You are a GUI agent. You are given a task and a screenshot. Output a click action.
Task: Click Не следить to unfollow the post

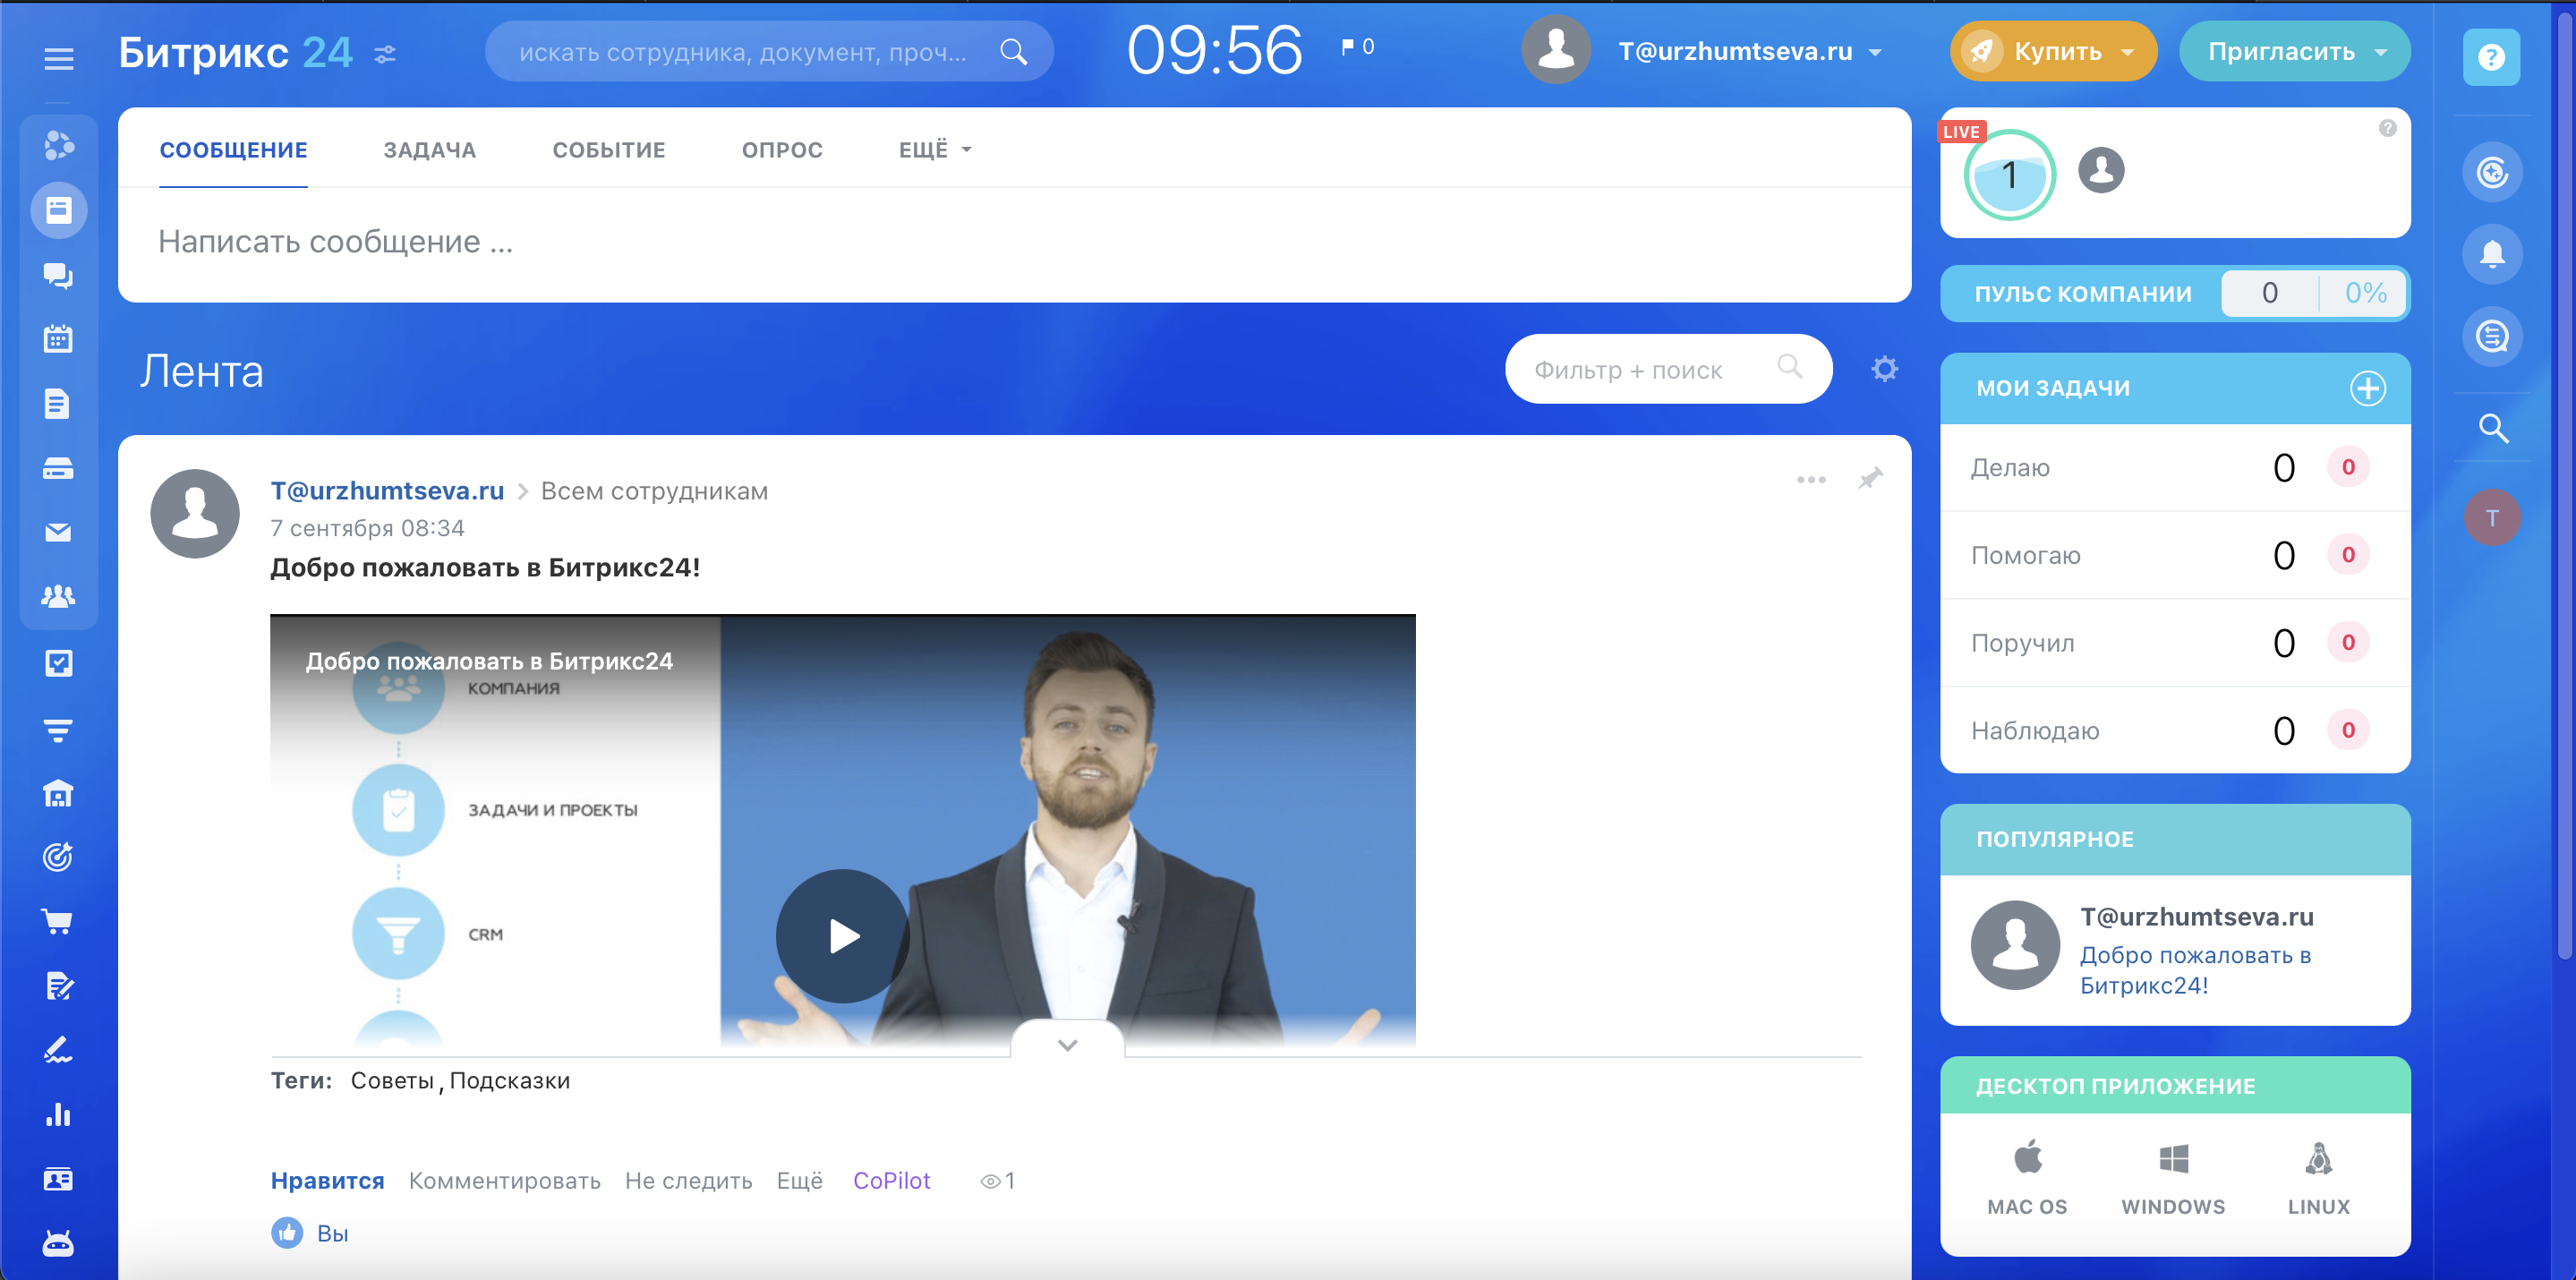[x=688, y=1180]
